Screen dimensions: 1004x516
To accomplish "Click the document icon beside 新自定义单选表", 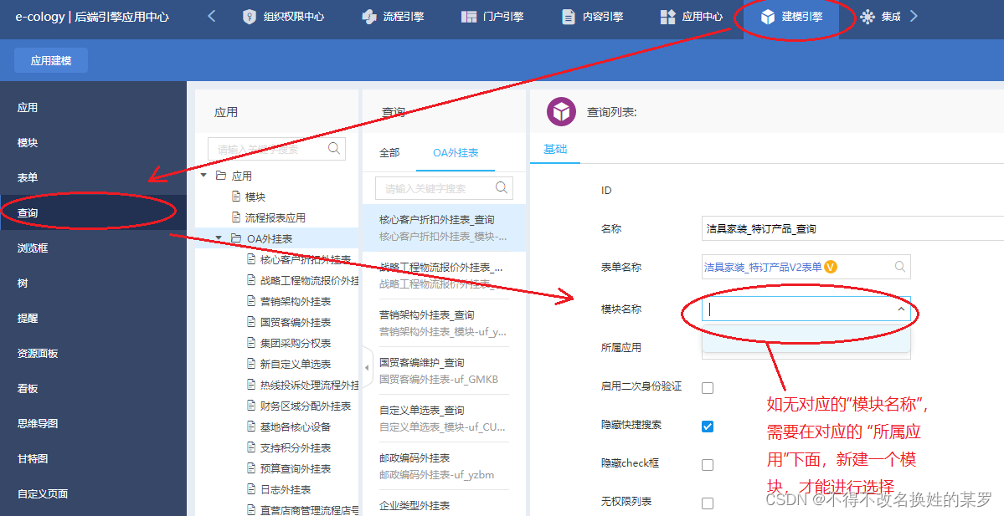I will (252, 364).
